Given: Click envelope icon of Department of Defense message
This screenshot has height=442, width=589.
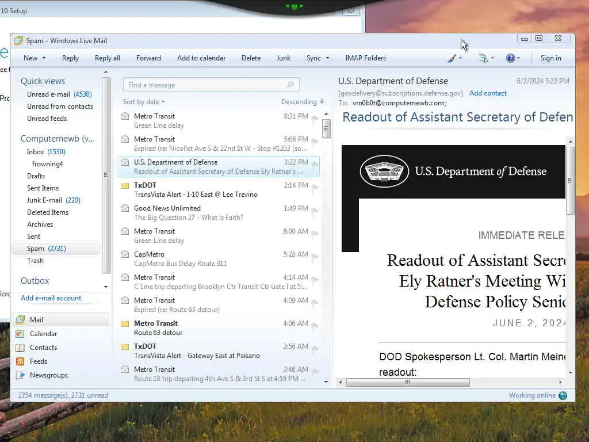Looking at the screenshot, I should tap(125, 162).
